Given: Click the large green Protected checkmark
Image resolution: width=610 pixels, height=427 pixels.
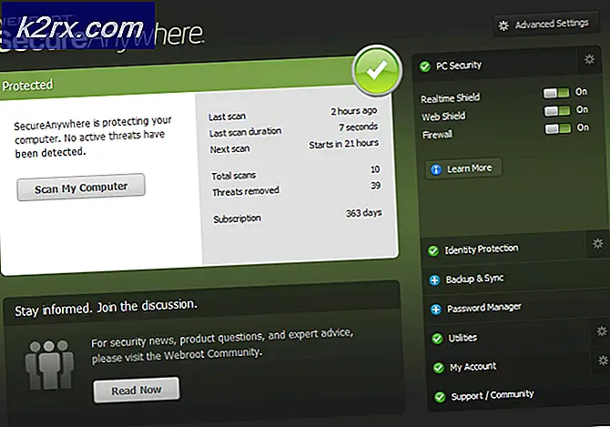Looking at the screenshot, I should pyautogui.click(x=377, y=70).
